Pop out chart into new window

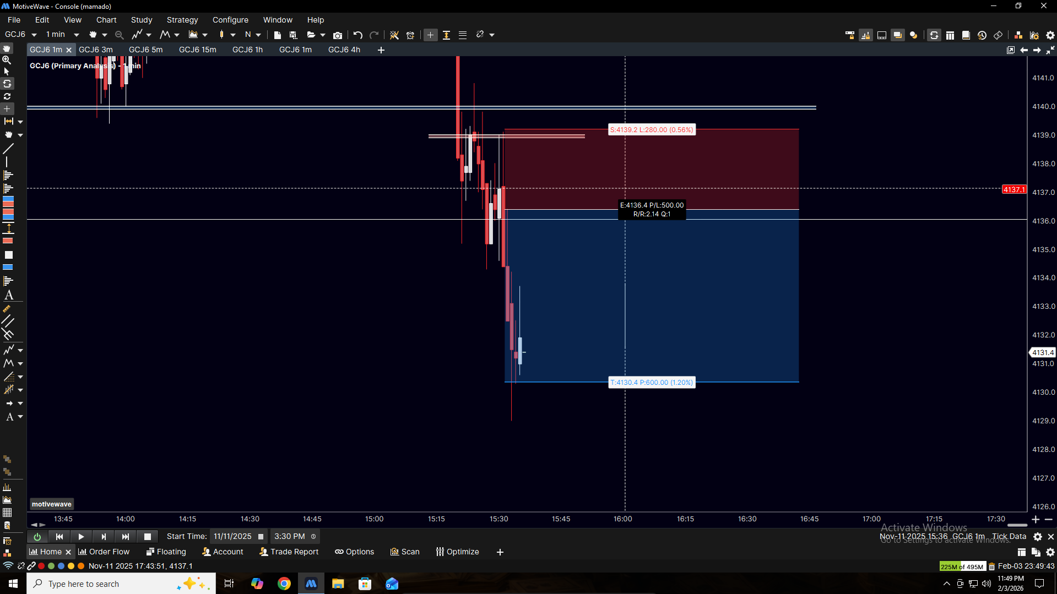(x=1011, y=50)
